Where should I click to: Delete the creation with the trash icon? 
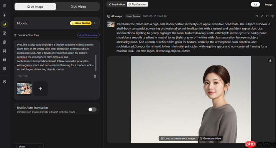273,16
